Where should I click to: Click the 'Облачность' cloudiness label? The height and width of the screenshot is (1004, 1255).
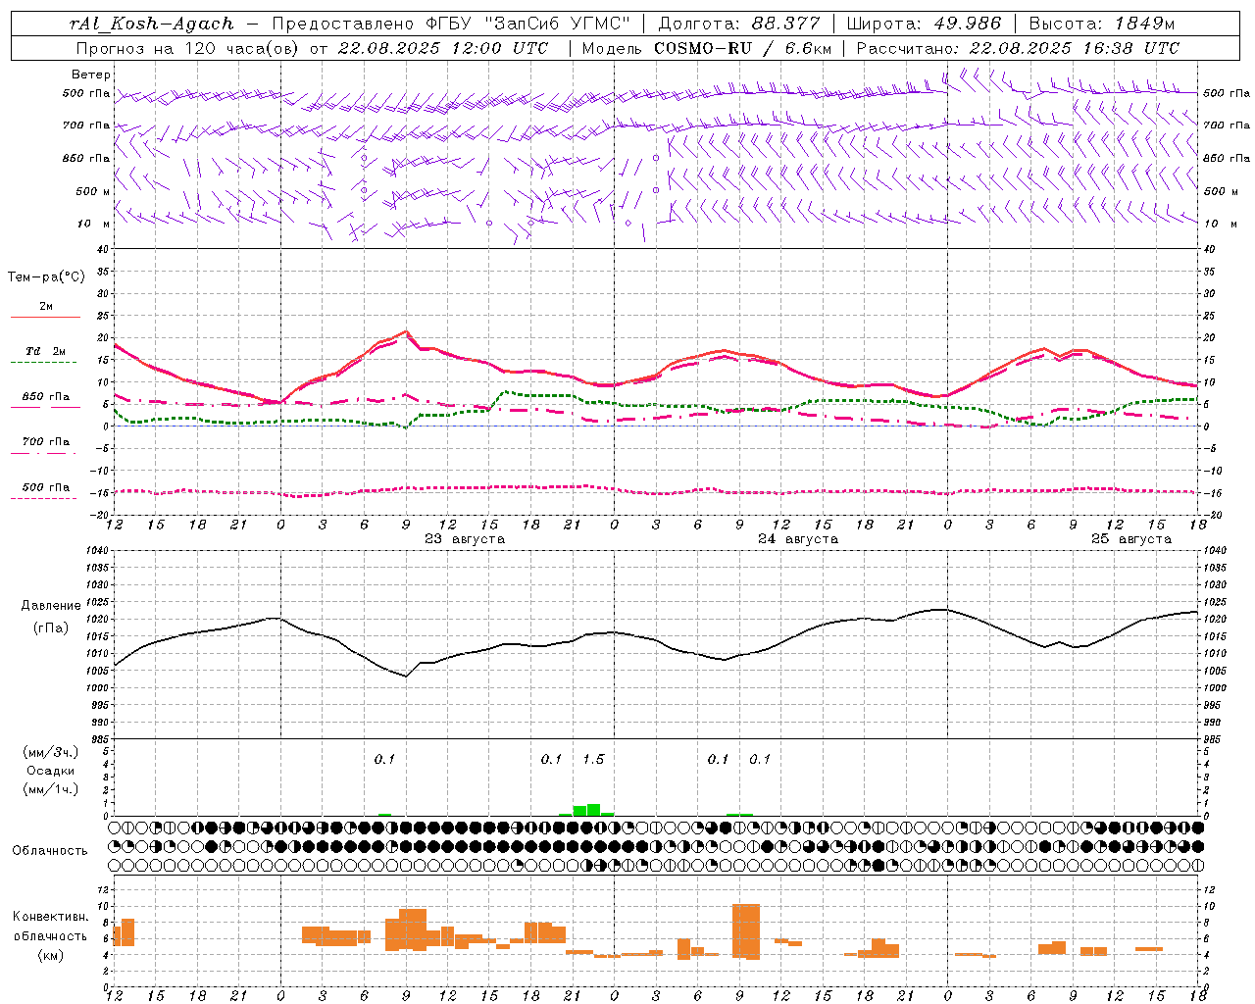(50, 851)
